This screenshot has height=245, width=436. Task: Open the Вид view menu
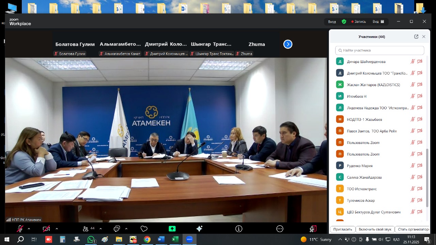click(378, 21)
